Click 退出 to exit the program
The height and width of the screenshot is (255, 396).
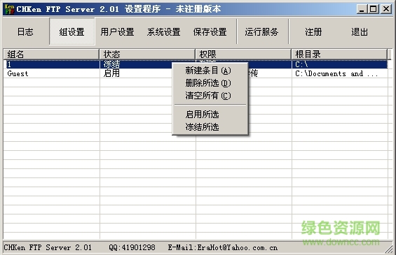(x=360, y=31)
